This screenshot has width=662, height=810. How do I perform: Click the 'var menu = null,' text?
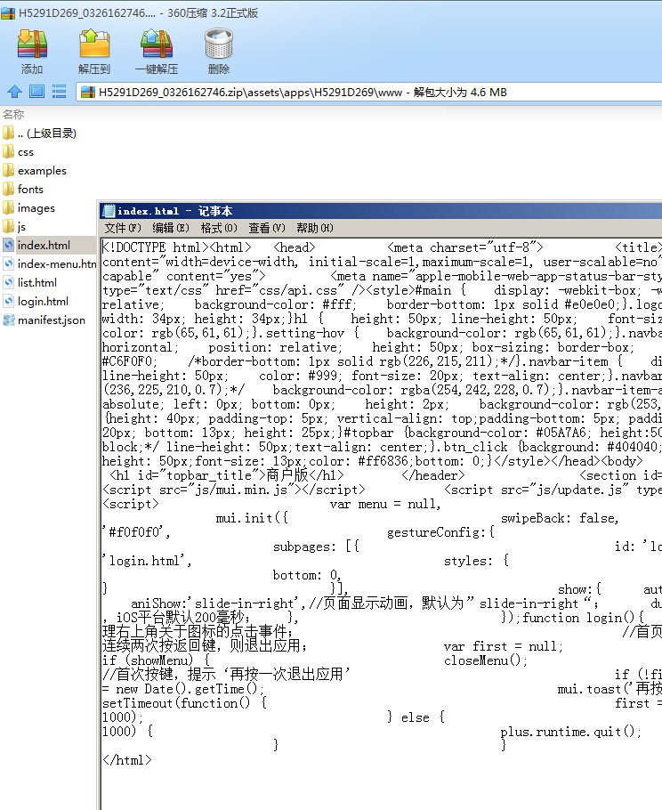[x=385, y=504]
